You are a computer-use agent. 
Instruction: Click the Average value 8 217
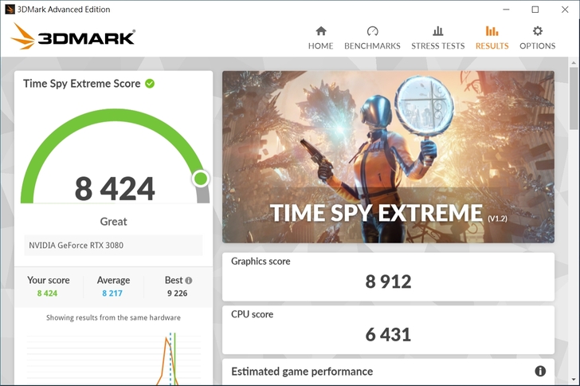coord(112,293)
